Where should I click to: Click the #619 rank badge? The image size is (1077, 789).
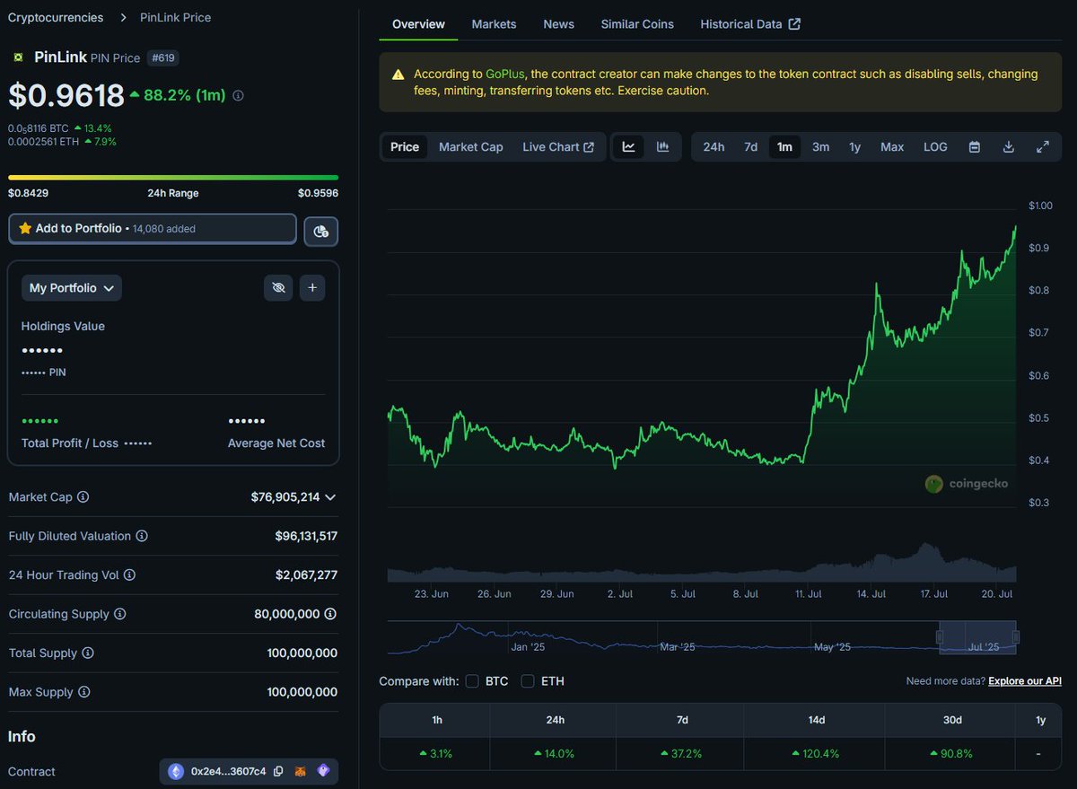pos(162,57)
